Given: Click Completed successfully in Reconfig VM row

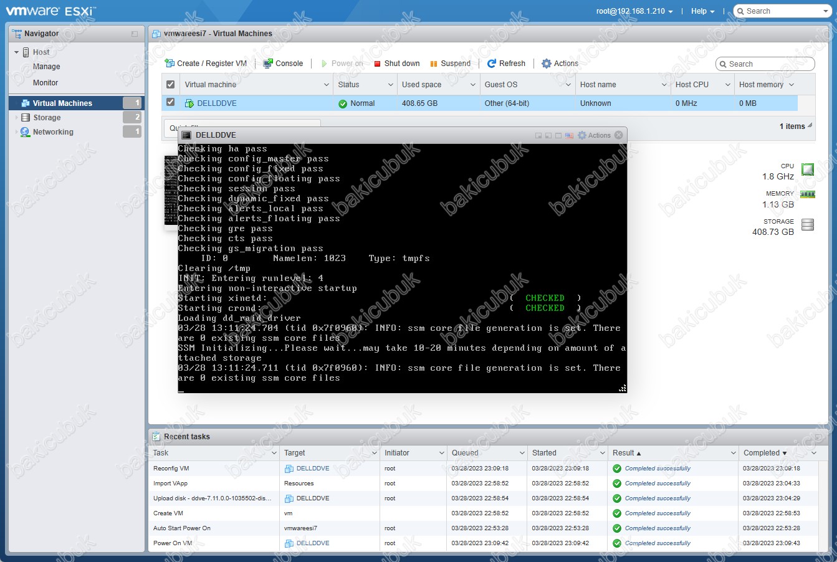Looking at the screenshot, I should (x=658, y=469).
